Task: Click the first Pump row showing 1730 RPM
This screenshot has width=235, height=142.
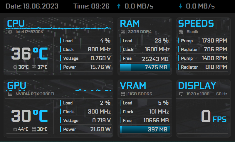Action: pyautogui.click(x=203, y=41)
